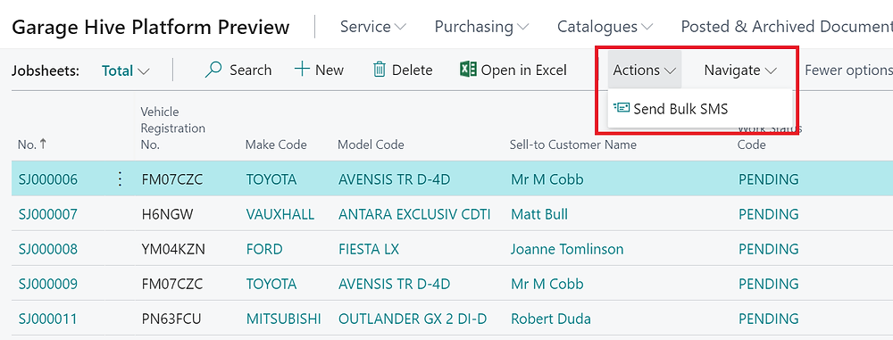Expand the Actions dropdown

click(644, 70)
